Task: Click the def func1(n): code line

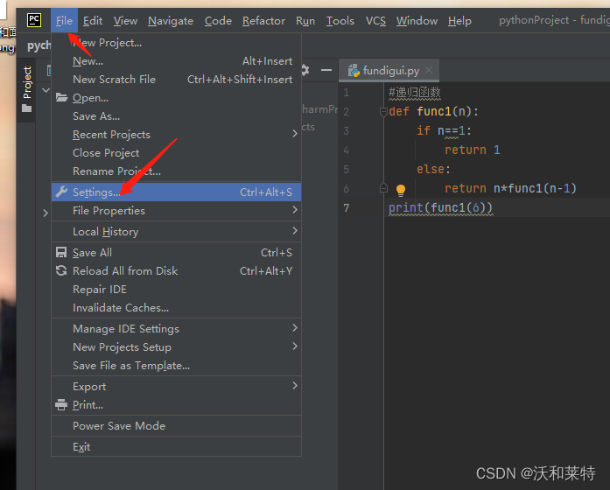Action: [434, 112]
